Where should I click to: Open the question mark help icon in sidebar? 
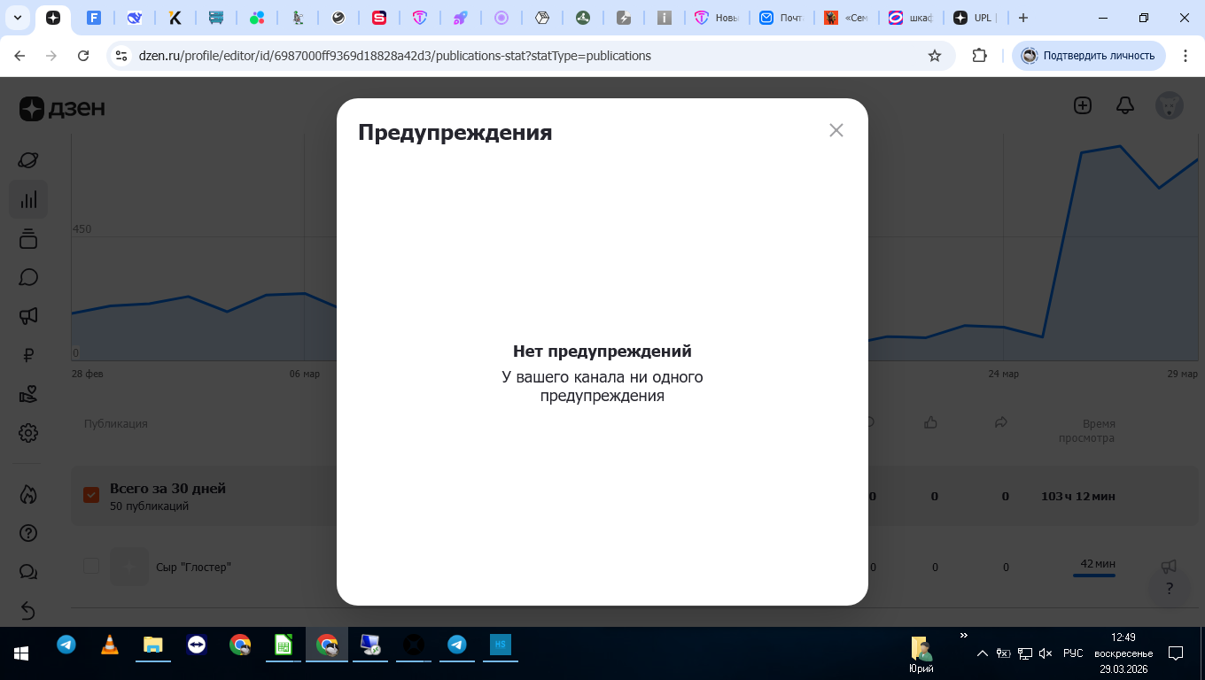tap(28, 533)
